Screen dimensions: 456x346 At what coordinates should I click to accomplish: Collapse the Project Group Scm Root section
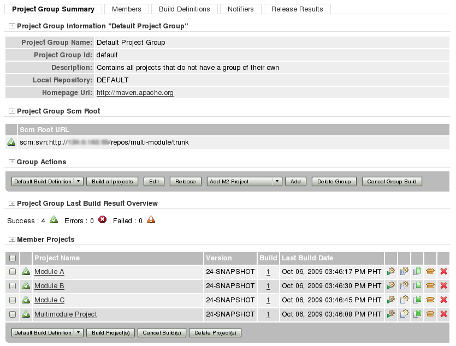[x=12, y=111]
